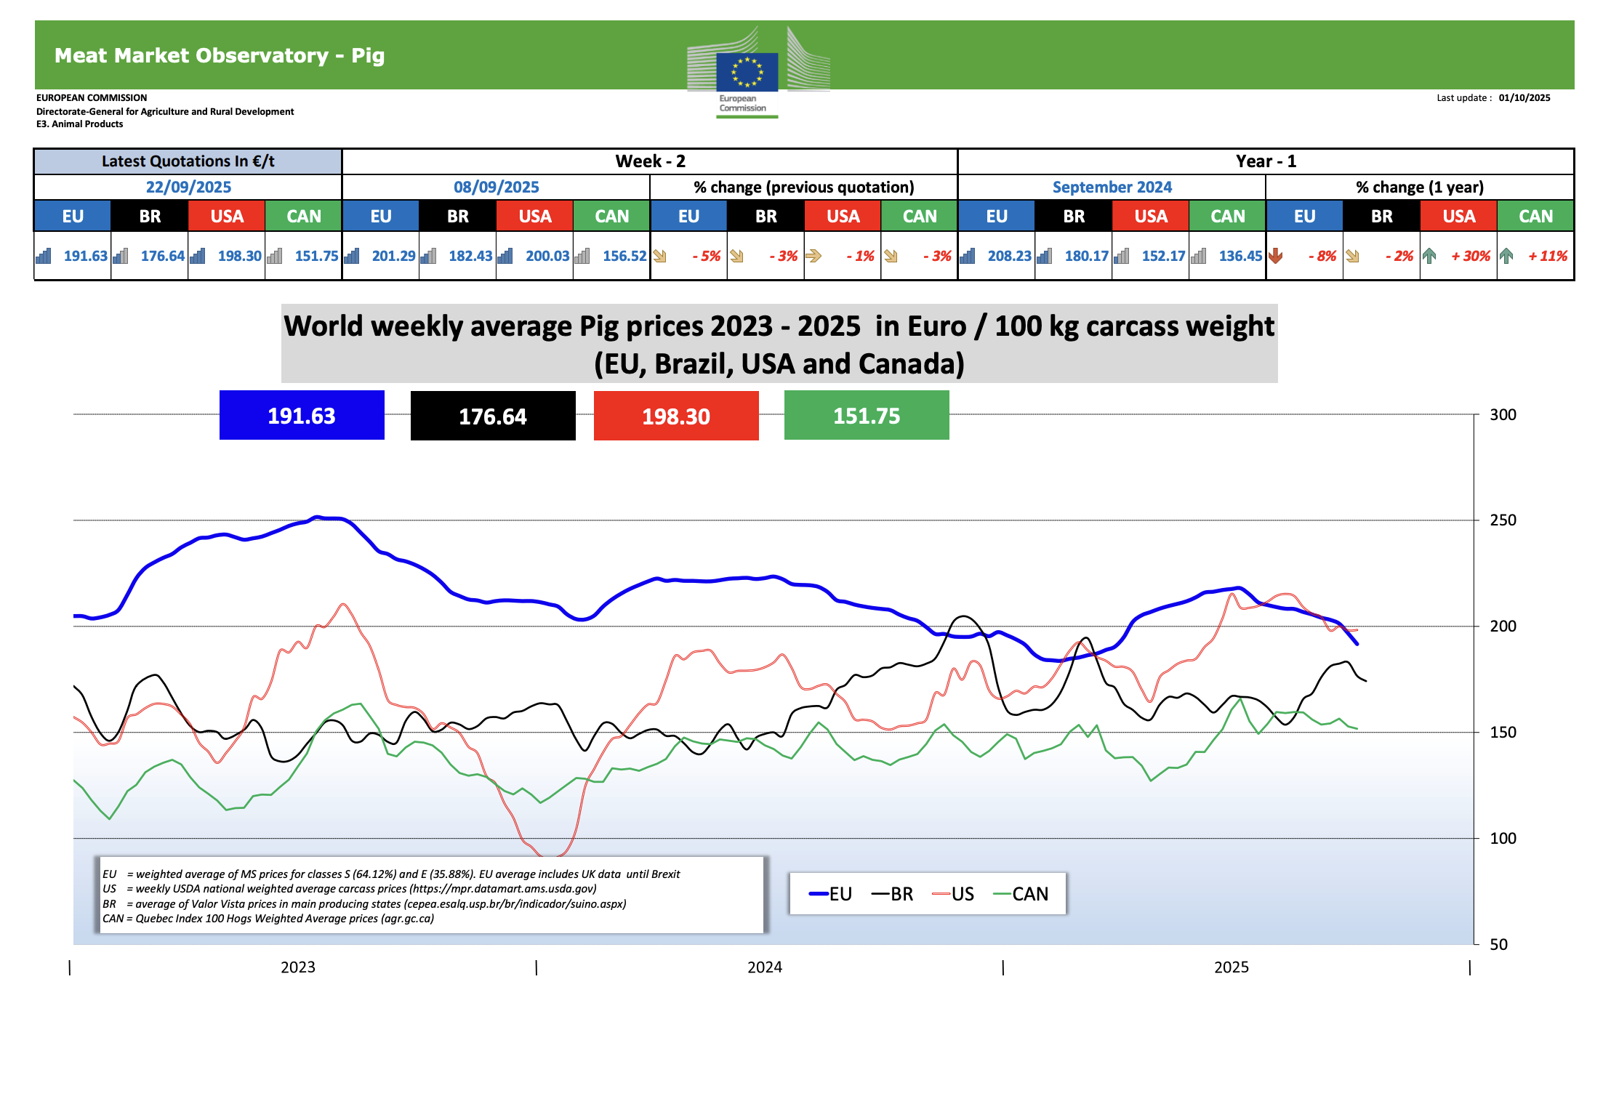This screenshot has height=1096, width=1611.
Task: Click the September 2024 column header
Action: (x=1112, y=187)
